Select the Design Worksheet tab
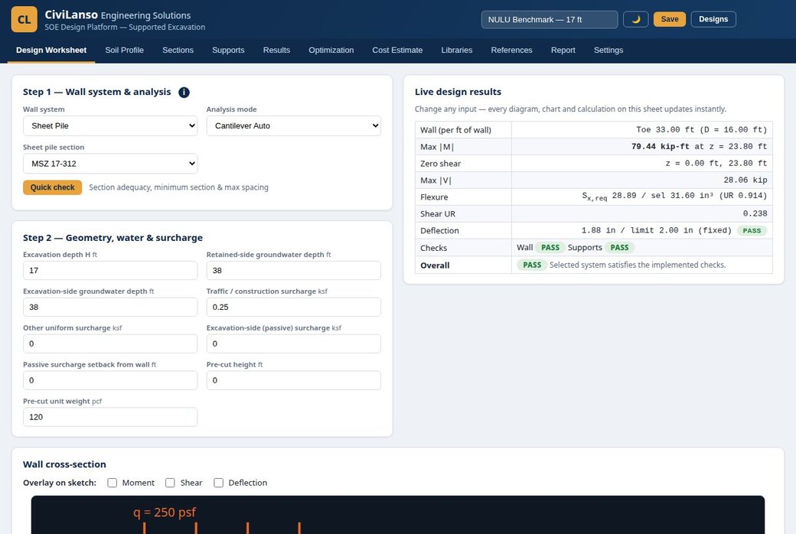Screen dimensions: 796x534 click(51, 50)
